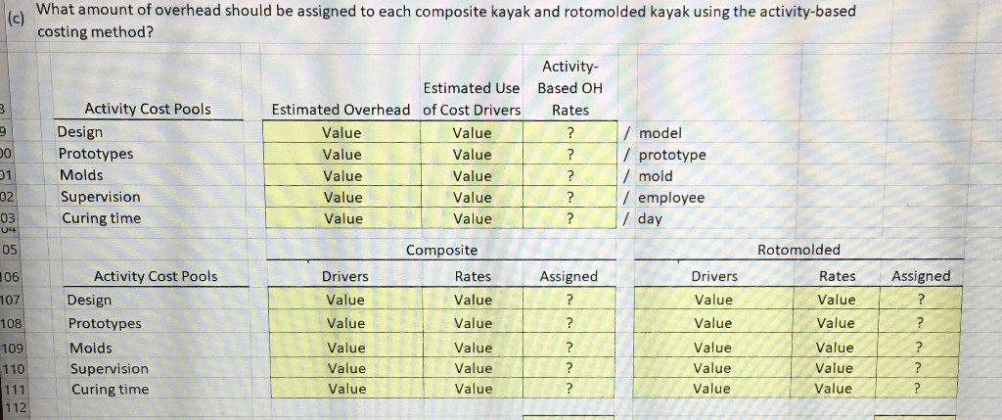Select Composite Drivers cell for Molds

click(x=345, y=348)
